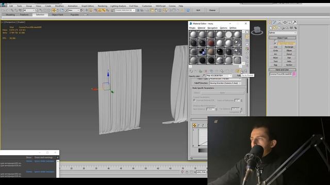This screenshot has width=330, height=185.
Task: Open the Create command panel tab
Action: pyautogui.click(x=270, y=23)
